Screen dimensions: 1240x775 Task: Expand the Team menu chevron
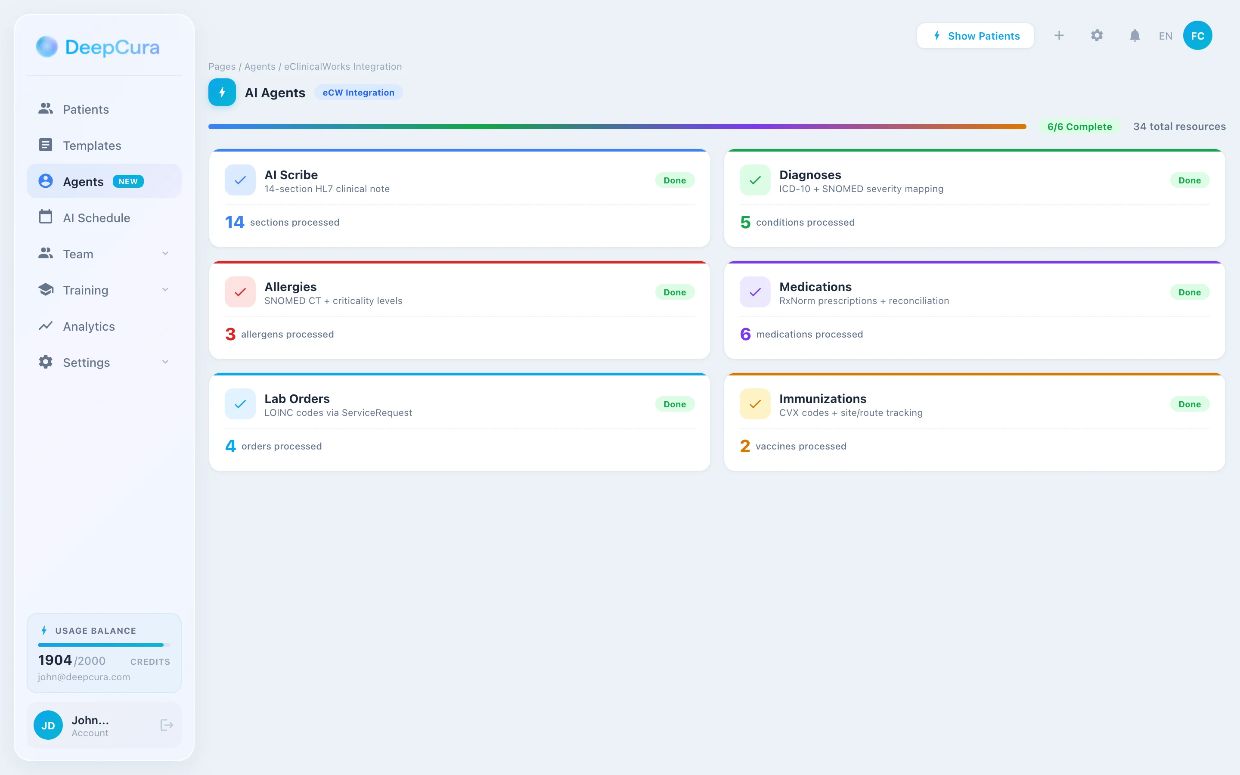165,254
